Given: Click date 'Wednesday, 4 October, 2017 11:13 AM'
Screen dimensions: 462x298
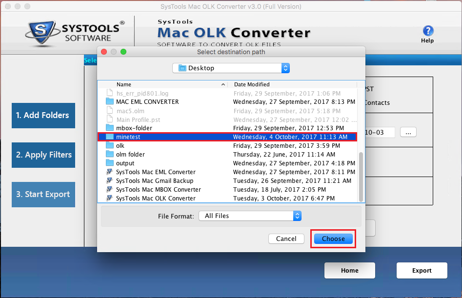Looking at the screenshot, I should point(290,137).
